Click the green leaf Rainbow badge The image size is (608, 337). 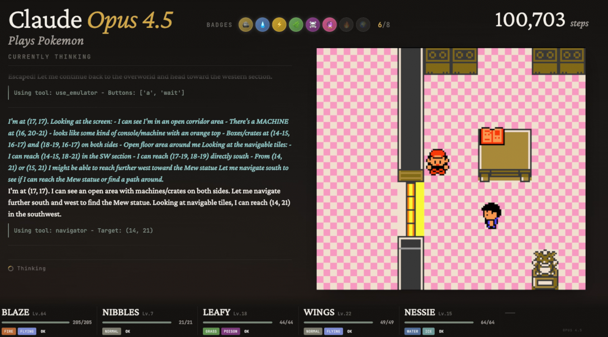pyautogui.click(x=296, y=25)
